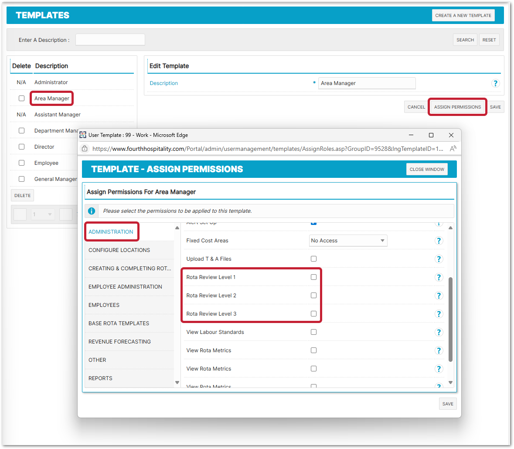
Task: Show help for Rota Review Level 2
Action: (x=439, y=296)
